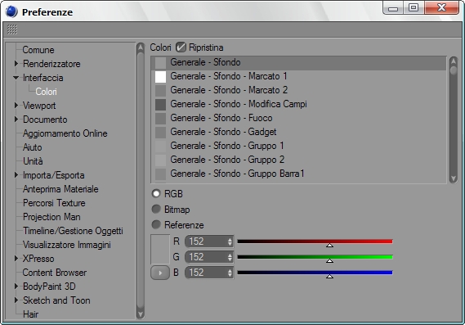Expand the Sketch and Toon node

pyautogui.click(x=16, y=300)
